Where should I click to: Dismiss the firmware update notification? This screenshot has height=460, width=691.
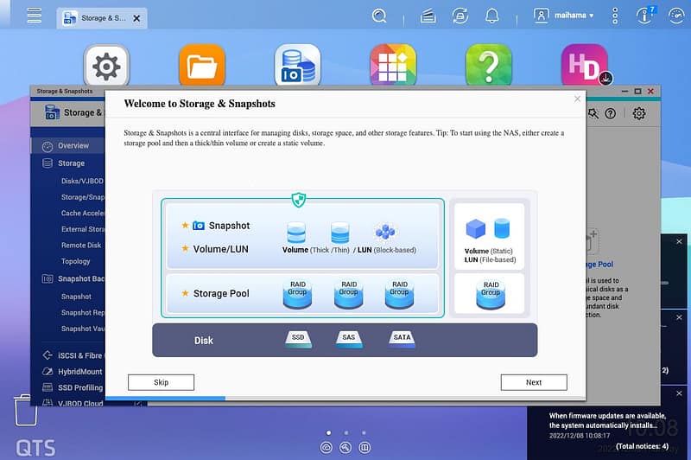coord(679,393)
